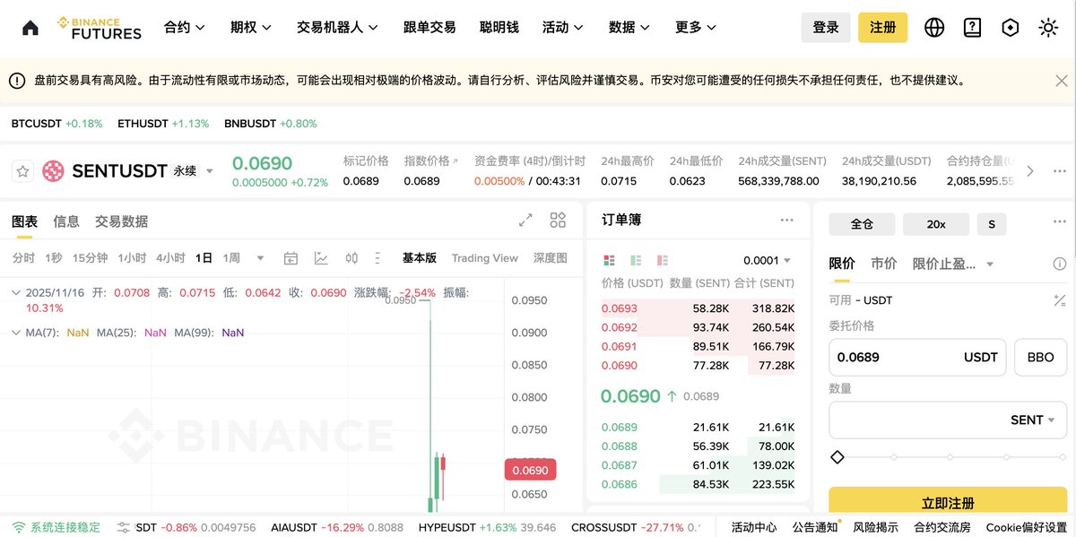Viewport: 1076px width, 537px height.
Task: Show only buy orders in order book
Action: tap(636, 261)
